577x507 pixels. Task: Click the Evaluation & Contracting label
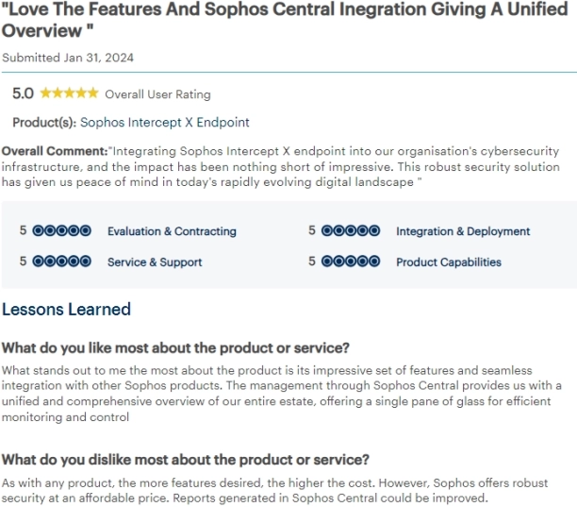click(x=172, y=231)
